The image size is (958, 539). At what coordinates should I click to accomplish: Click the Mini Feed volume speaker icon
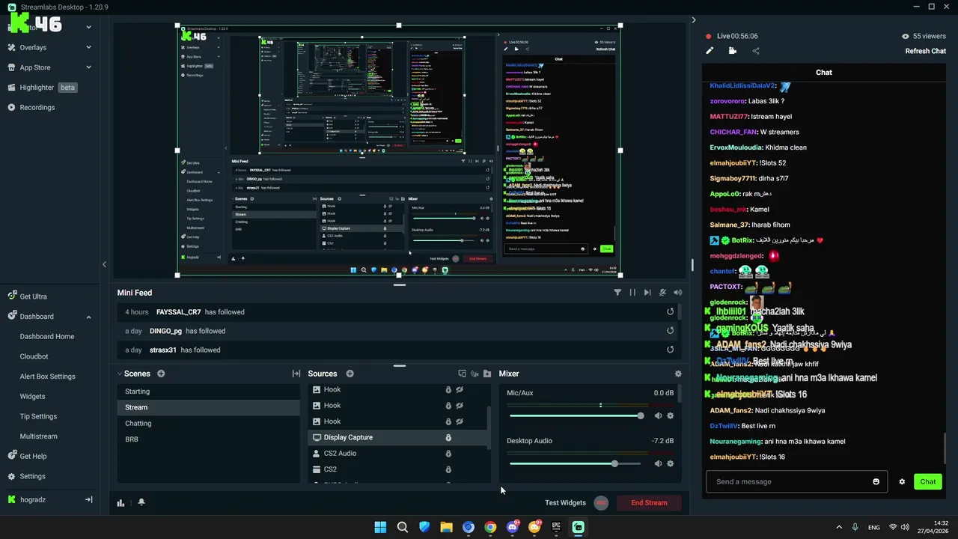point(677,293)
